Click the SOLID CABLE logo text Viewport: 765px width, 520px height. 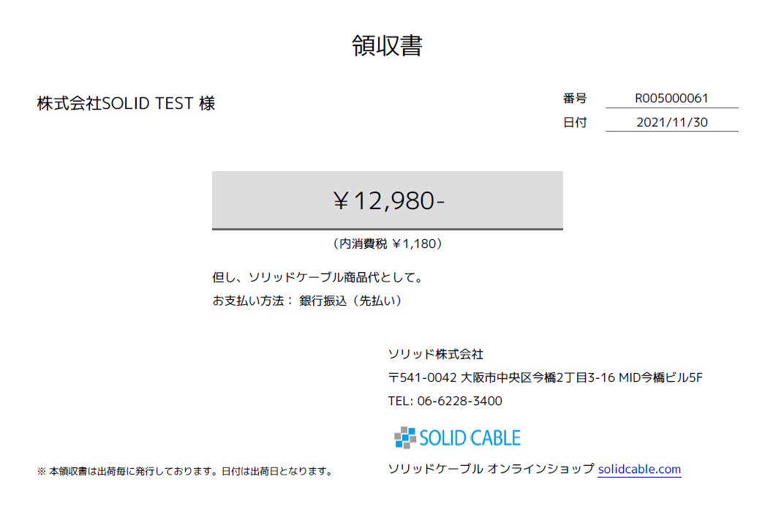[470, 438]
